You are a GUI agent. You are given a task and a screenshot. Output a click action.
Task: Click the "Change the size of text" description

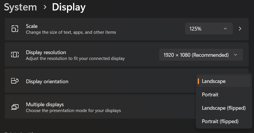(x=71, y=32)
